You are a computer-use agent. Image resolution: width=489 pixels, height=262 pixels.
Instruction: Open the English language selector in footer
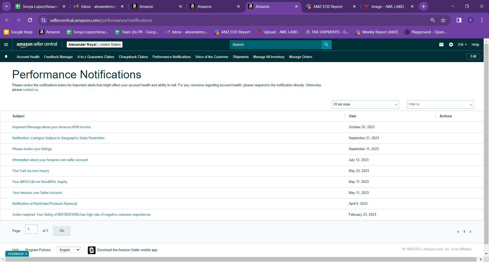(x=69, y=250)
